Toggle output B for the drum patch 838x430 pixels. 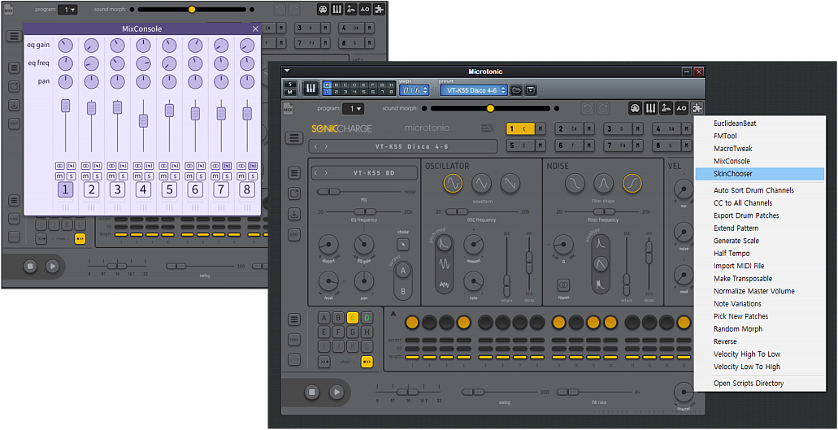(403, 291)
